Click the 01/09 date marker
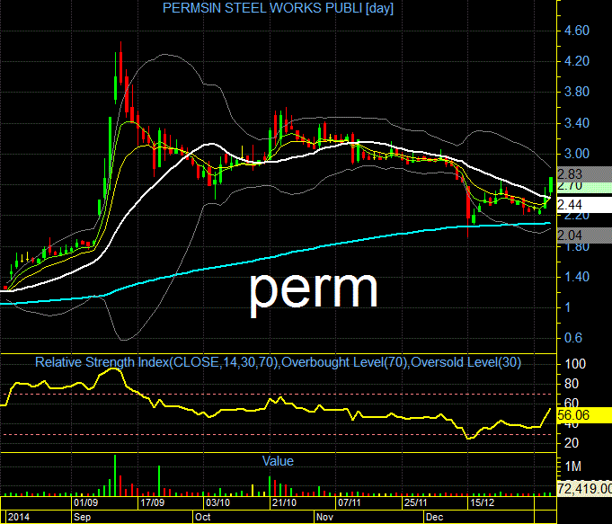The width and height of the screenshot is (612, 524). pos(86,502)
